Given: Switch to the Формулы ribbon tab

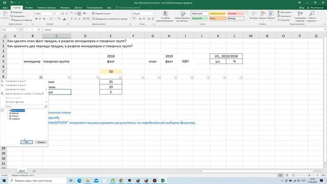Looking at the screenshot, I should pyautogui.click(x=65, y=8).
